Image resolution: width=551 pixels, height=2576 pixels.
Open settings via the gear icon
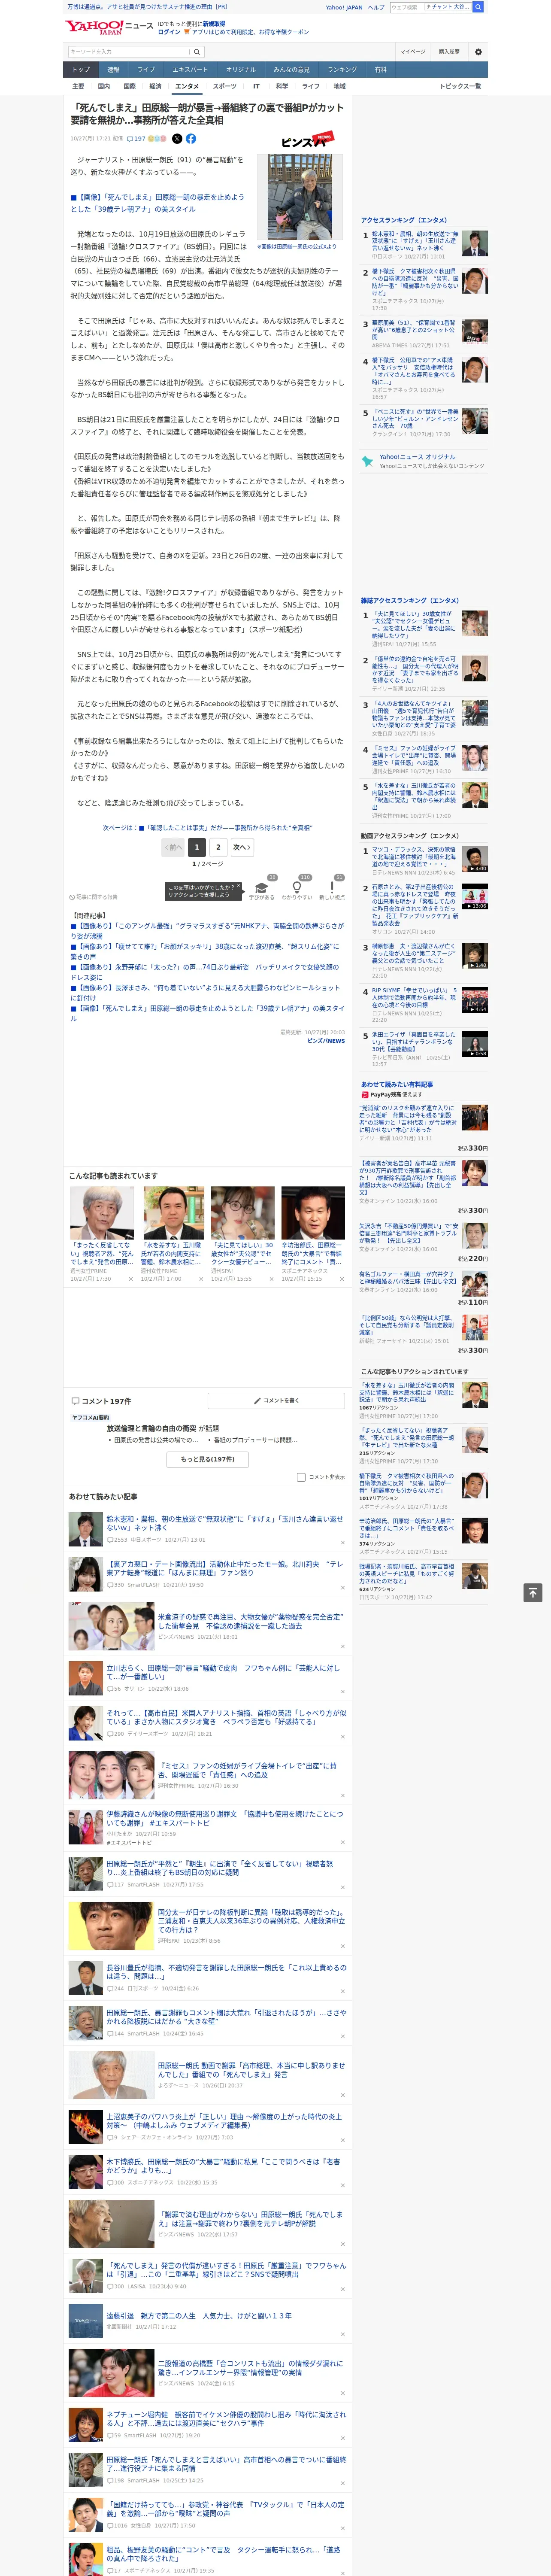478,52
